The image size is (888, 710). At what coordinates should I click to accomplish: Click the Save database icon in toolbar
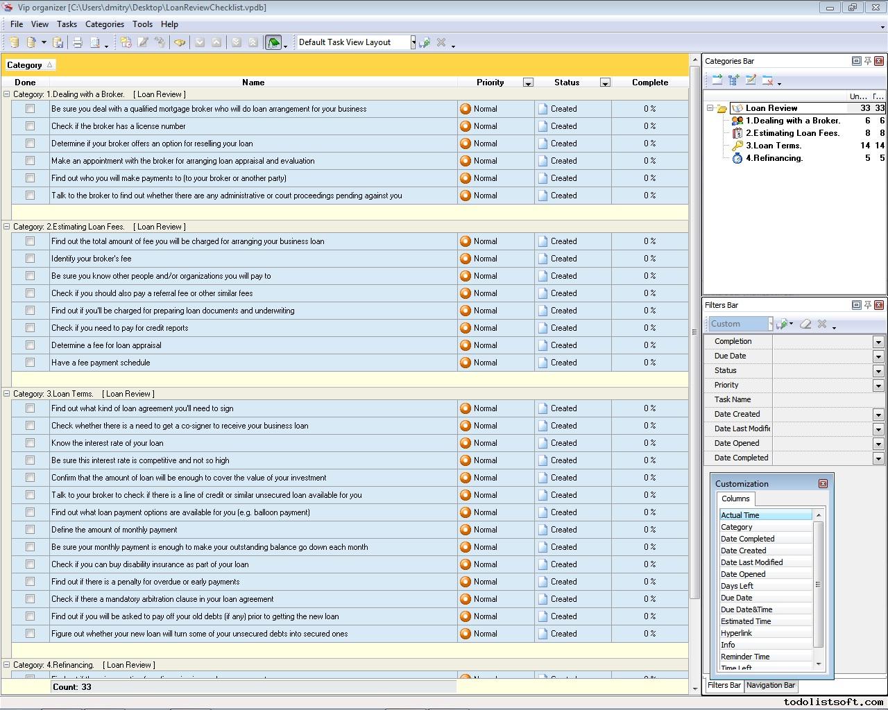[x=58, y=43]
